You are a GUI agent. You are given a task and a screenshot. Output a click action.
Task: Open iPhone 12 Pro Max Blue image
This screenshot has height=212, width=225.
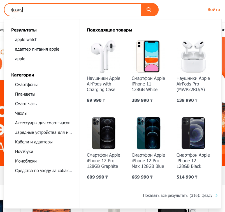point(149,133)
